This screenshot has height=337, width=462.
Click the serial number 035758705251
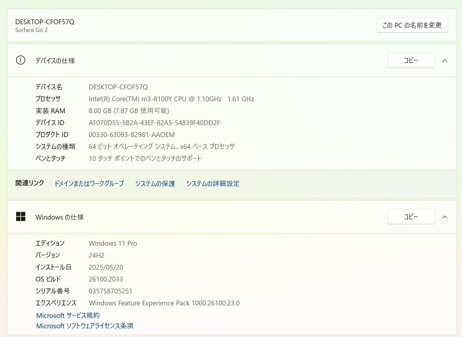click(110, 291)
